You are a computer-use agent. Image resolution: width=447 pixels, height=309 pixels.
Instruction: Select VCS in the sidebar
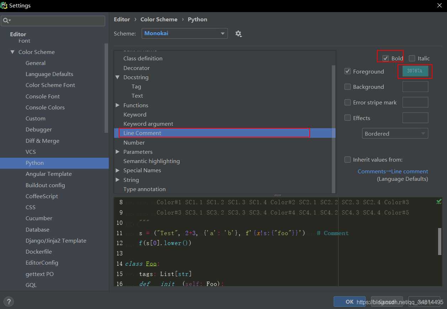coord(31,152)
